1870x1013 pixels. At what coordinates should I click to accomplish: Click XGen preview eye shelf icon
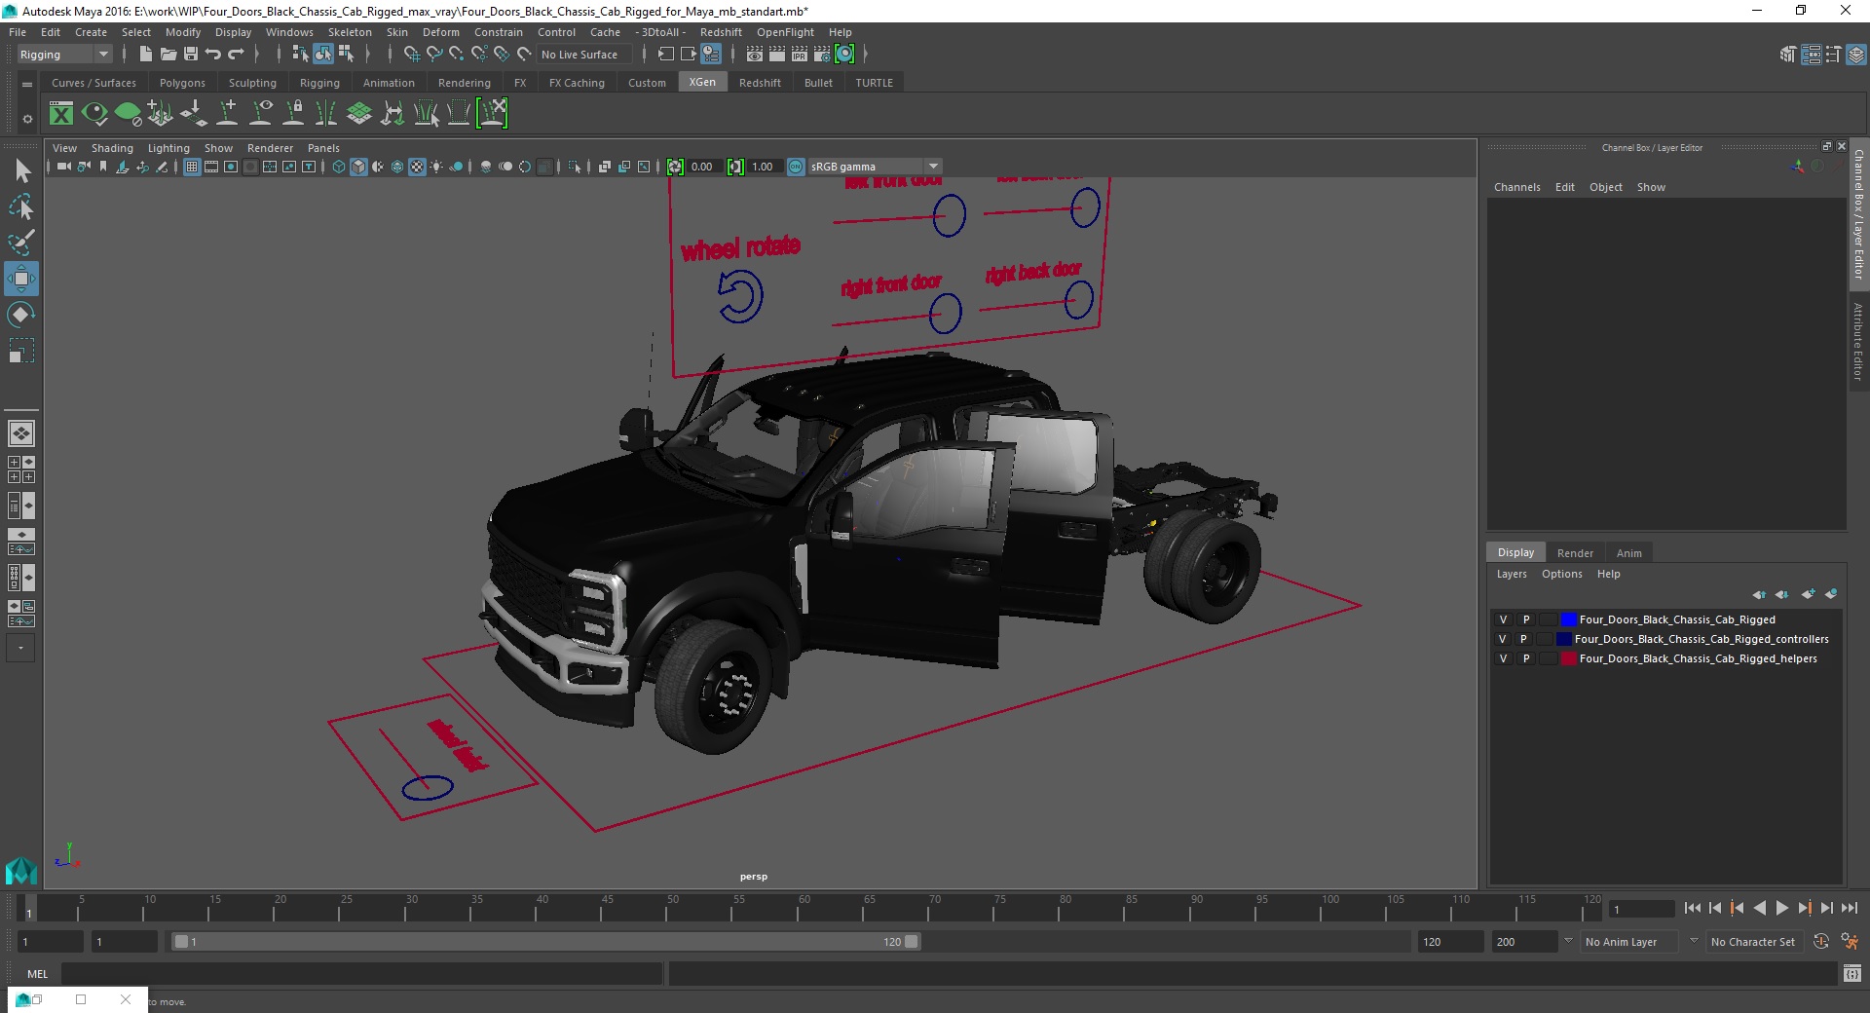click(94, 114)
